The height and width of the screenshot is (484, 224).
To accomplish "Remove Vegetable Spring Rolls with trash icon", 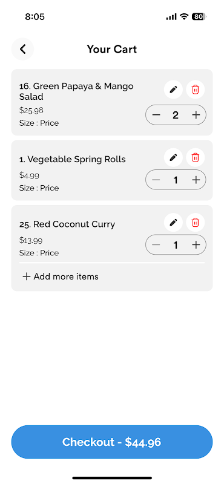I will (x=196, y=158).
